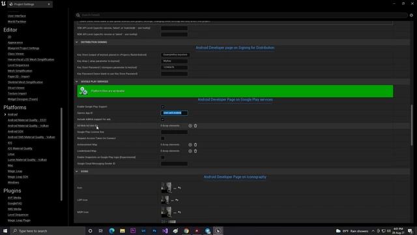Open the notification center icon
Viewport: 417px width, 235px height.
click(x=410, y=230)
